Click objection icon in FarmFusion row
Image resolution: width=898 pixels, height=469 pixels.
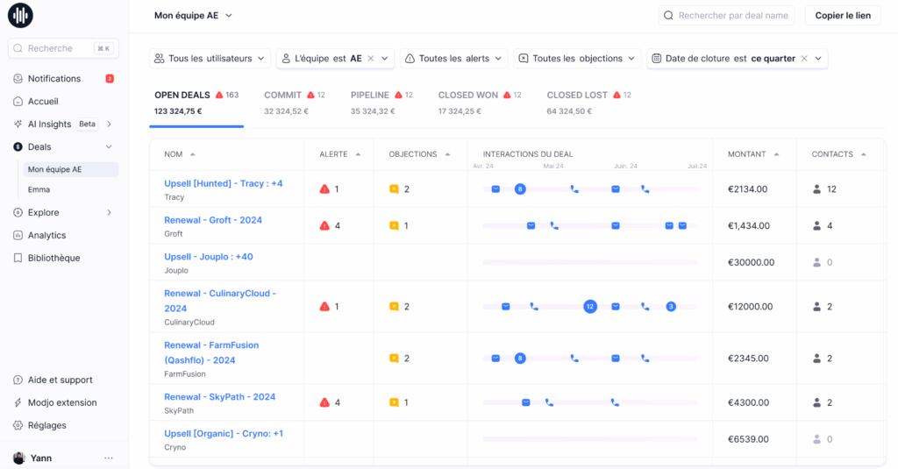tap(394, 359)
